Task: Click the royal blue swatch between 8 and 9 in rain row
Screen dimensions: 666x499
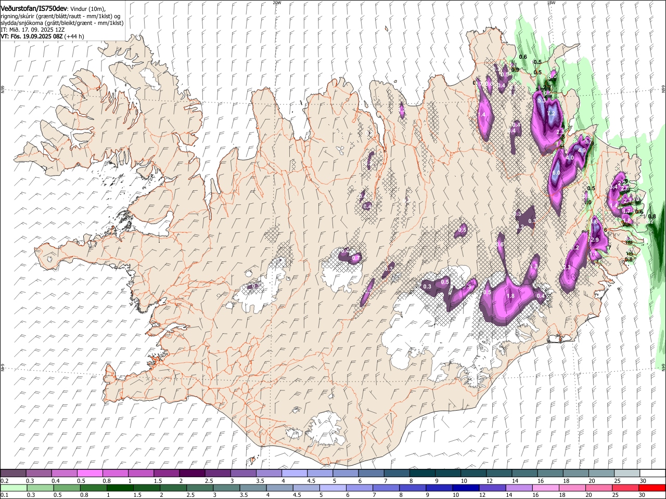Action: (x=412, y=488)
